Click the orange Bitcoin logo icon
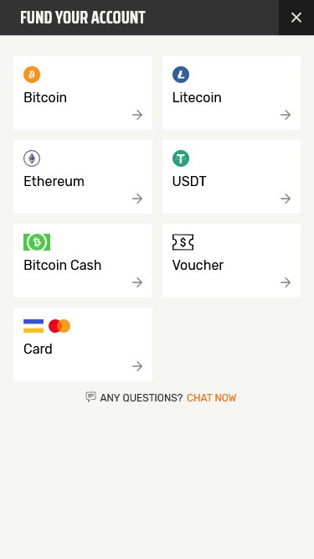 click(x=32, y=75)
